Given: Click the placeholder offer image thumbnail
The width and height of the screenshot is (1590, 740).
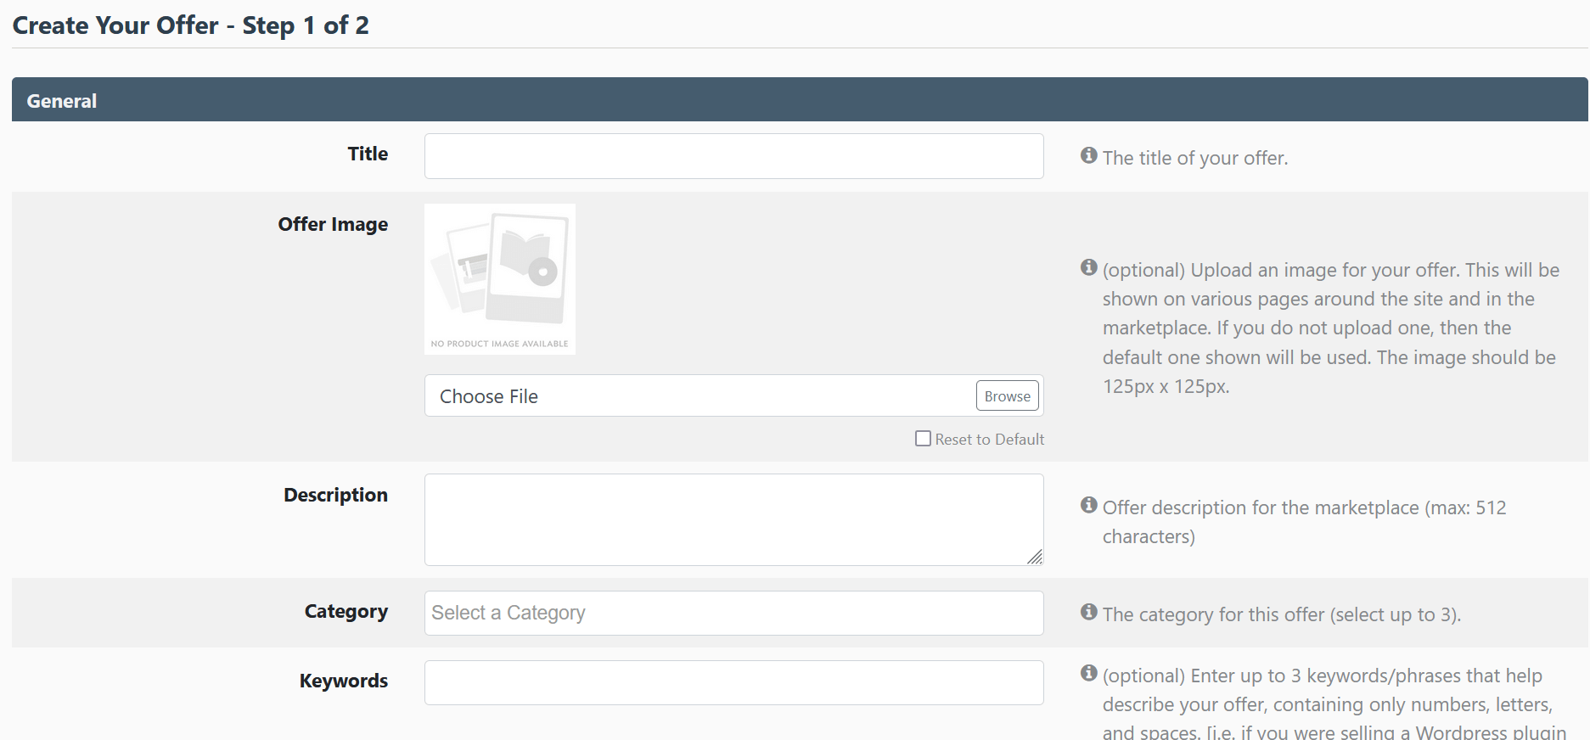Looking at the screenshot, I should [x=500, y=279].
